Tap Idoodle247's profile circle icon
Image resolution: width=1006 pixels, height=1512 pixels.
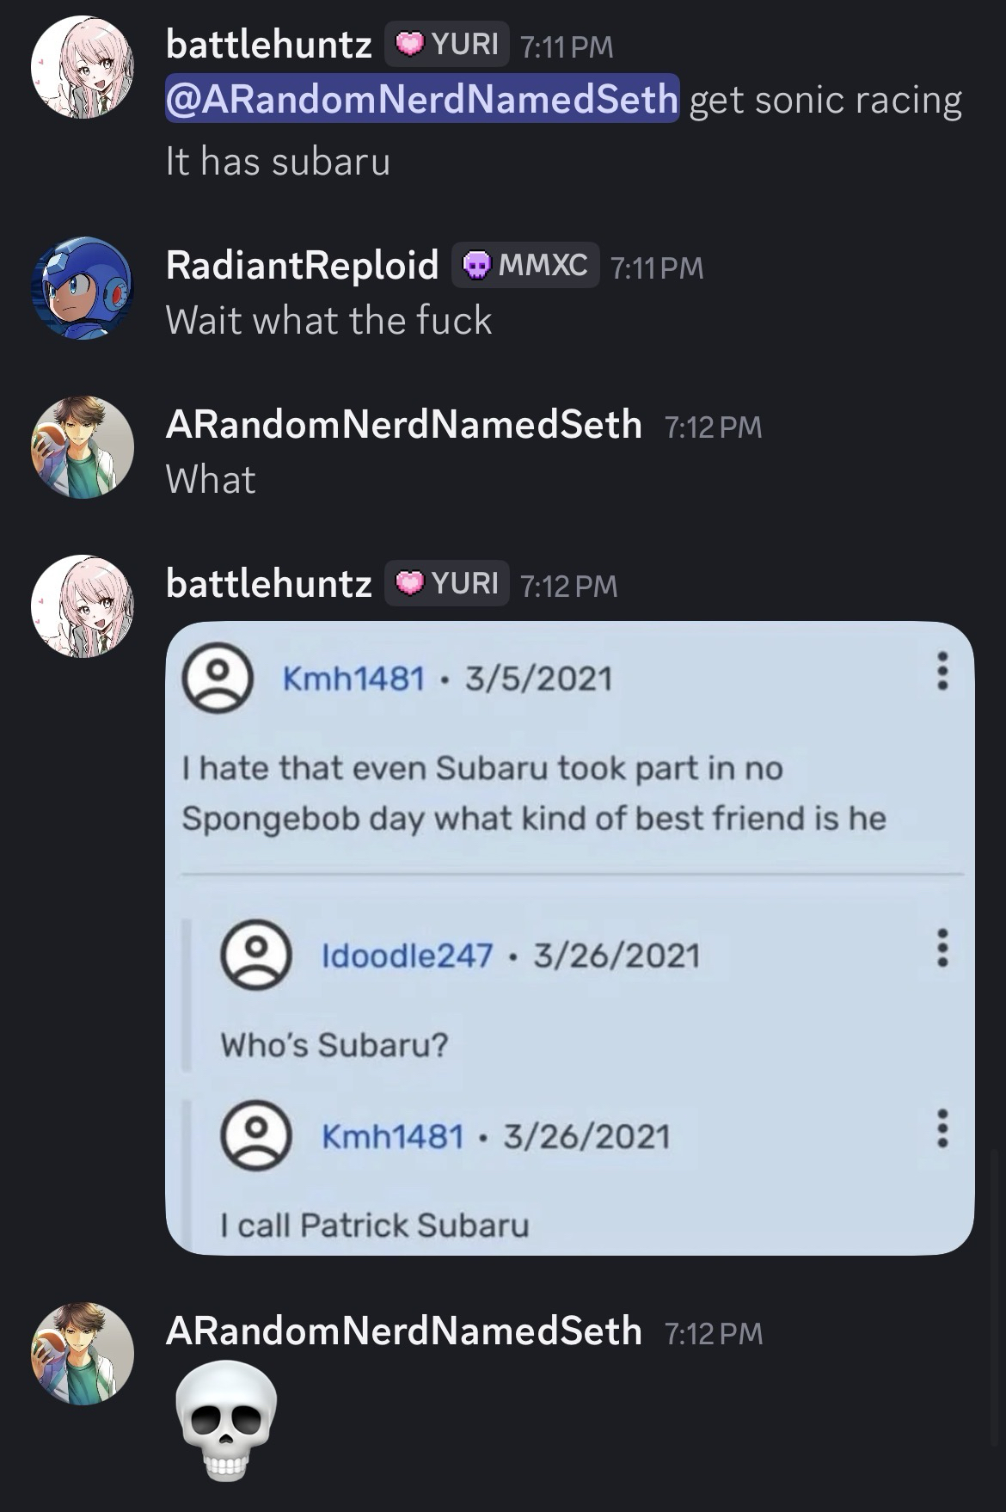coord(255,955)
